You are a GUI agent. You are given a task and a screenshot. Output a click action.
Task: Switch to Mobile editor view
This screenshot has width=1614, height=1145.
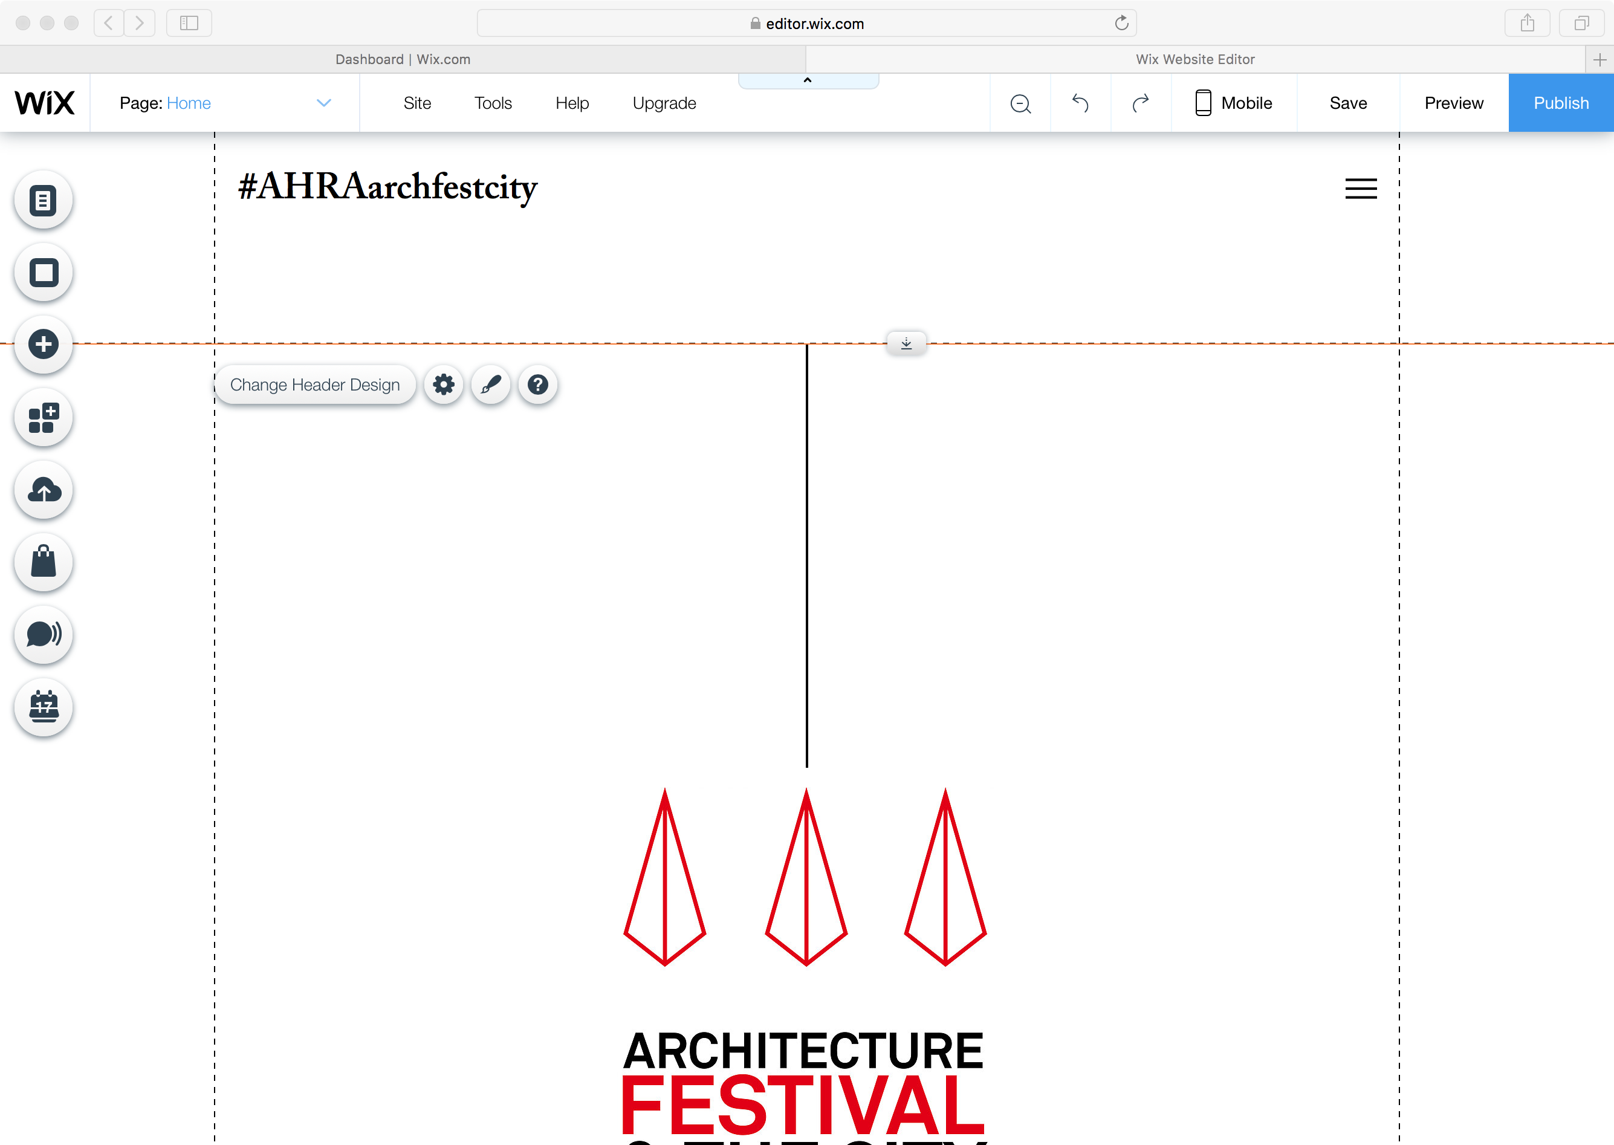click(1233, 103)
